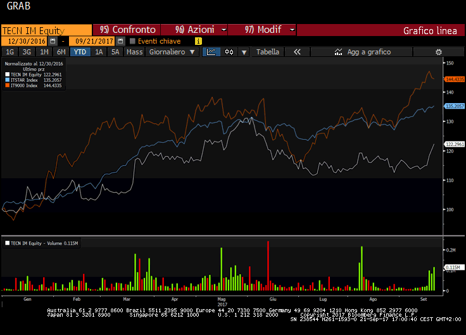The width and height of the screenshot is (466, 335).
Task: Edit the TECN IM Equity ticker field
Action: 47,30
